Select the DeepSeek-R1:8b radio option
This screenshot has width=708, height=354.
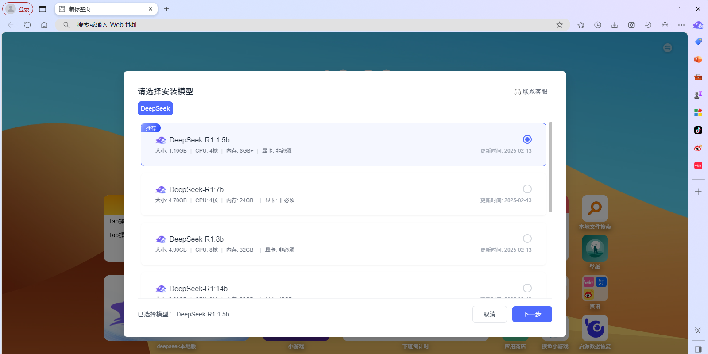(527, 239)
